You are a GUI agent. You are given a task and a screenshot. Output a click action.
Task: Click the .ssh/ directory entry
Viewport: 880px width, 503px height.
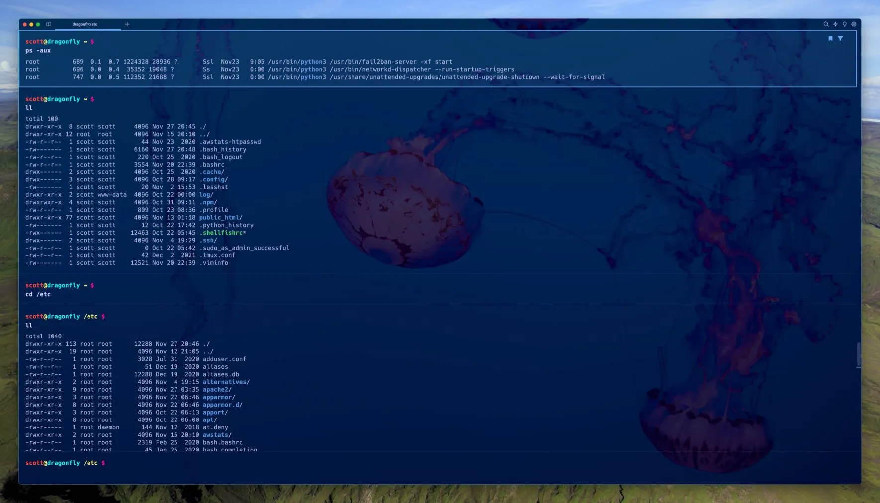click(208, 241)
